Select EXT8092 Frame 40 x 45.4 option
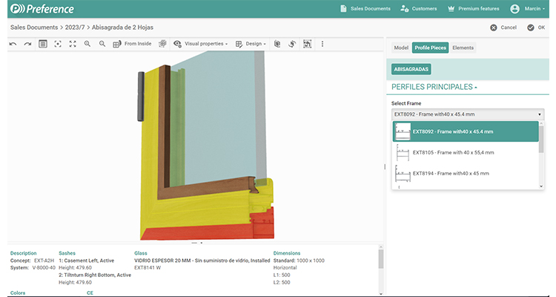This screenshot has width=556, height=297. click(466, 131)
